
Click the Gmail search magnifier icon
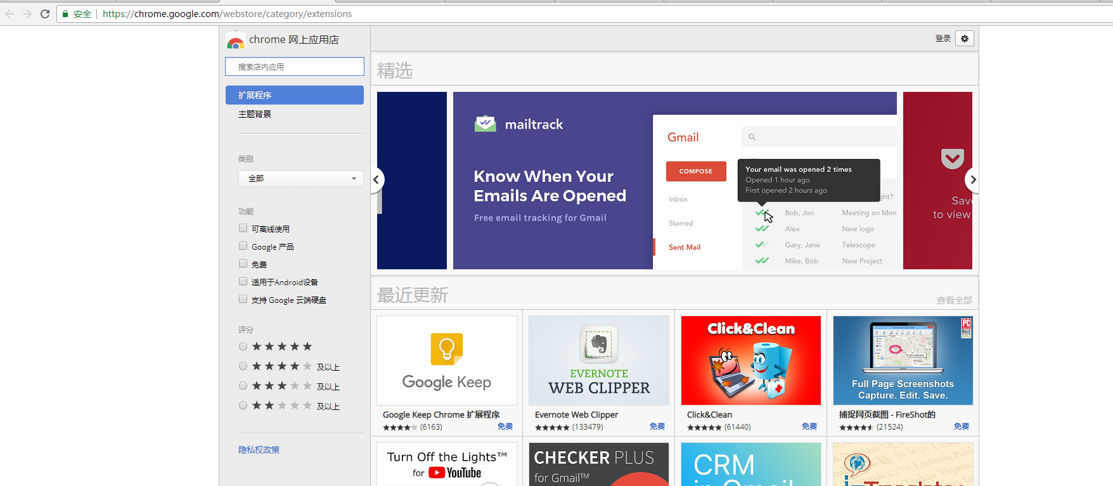click(x=752, y=137)
